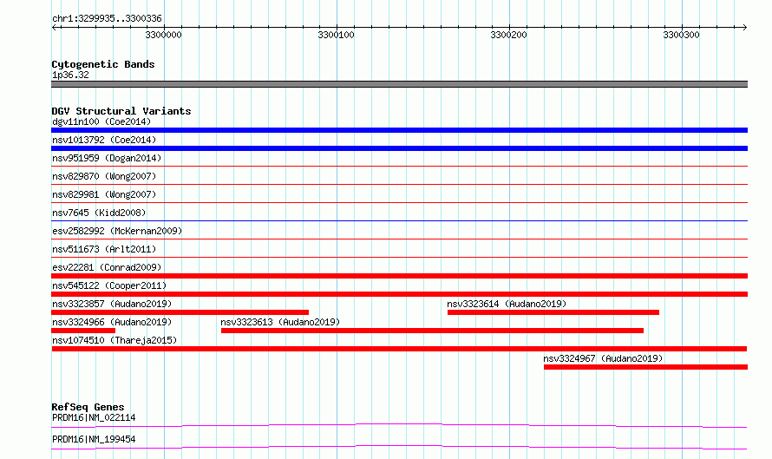Click the nsv1074510 (Thareja2015) variant label
The width and height of the screenshot is (772, 459).
[x=114, y=340]
